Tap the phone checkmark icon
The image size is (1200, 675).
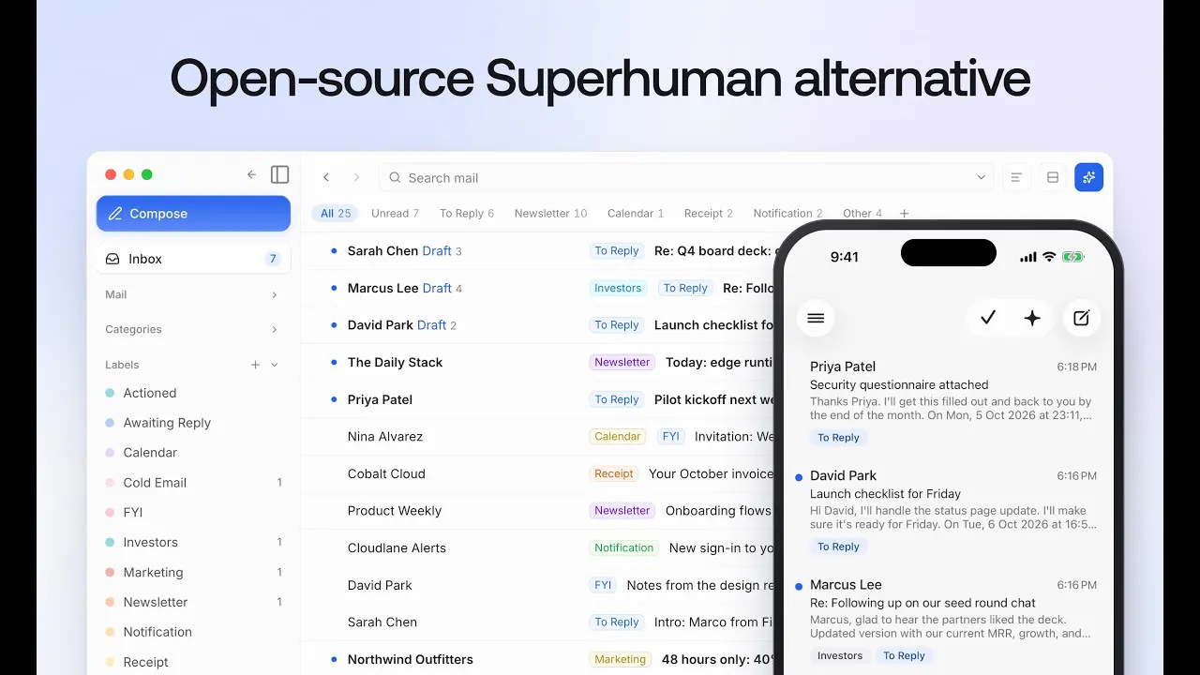point(987,318)
